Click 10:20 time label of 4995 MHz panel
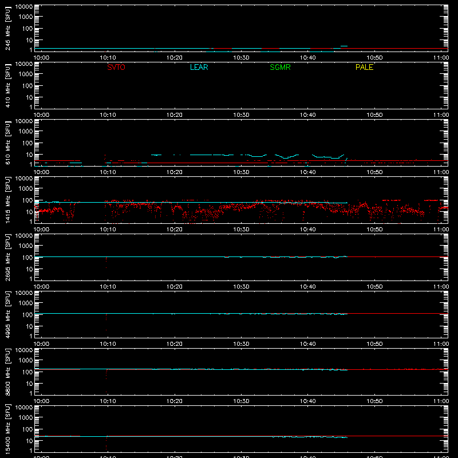Viewport: 458px width, 458px height. click(175, 344)
